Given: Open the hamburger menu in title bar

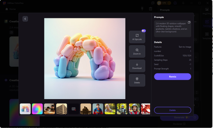Looking at the screenshot, I should tap(183, 3).
